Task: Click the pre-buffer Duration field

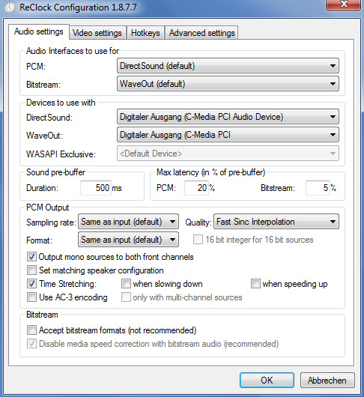Action: click(96, 188)
